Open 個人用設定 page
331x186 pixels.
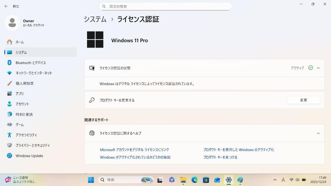[40, 83]
